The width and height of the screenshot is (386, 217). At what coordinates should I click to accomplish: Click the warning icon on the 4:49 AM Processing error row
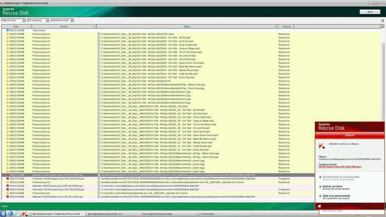7,193
